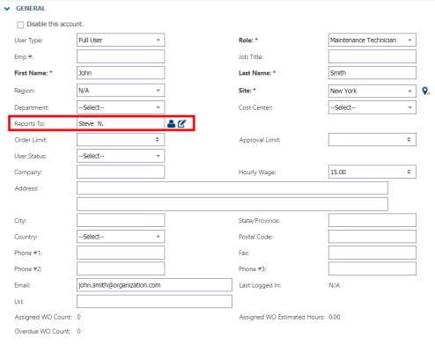Click the Last Logged In N/A value
Image resolution: width=435 pixels, height=345 pixels.
[x=335, y=285]
